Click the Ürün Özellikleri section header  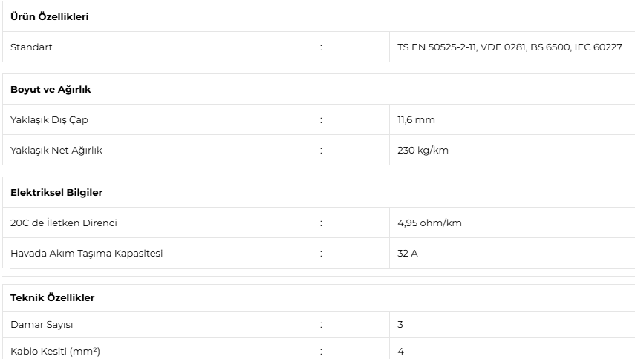pos(50,16)
